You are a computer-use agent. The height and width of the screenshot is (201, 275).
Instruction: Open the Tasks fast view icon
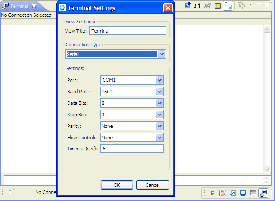click(233, 193)
